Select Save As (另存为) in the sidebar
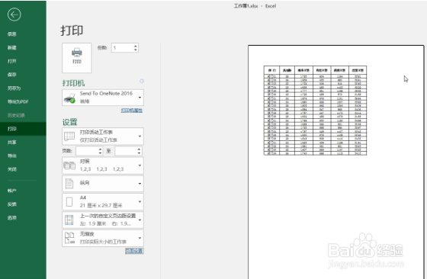The height and width of the screenshot is (279, 427). pyautogui.click(x=14, y=88)
